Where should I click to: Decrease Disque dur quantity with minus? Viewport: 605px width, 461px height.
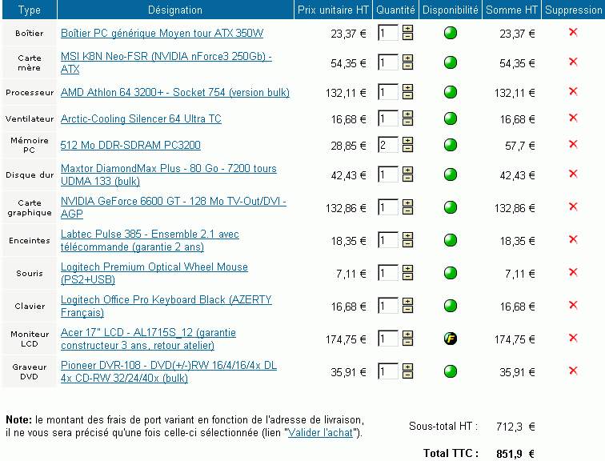coord(407,178)
